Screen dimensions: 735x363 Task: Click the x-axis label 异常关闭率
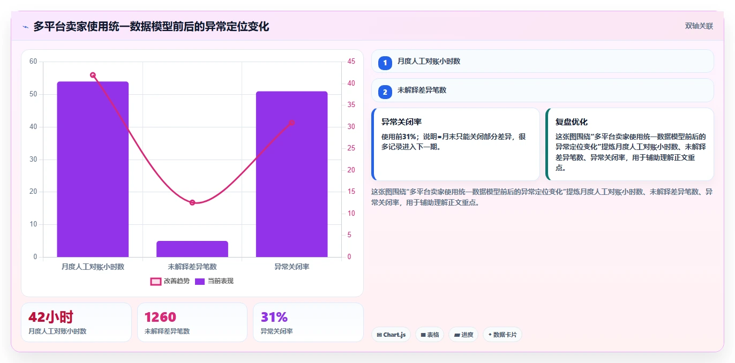point(291,267)
